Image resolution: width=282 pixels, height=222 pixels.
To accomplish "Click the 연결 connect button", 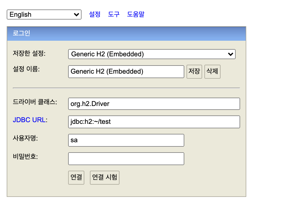I will pyautogui.click(x=76, y=177).
